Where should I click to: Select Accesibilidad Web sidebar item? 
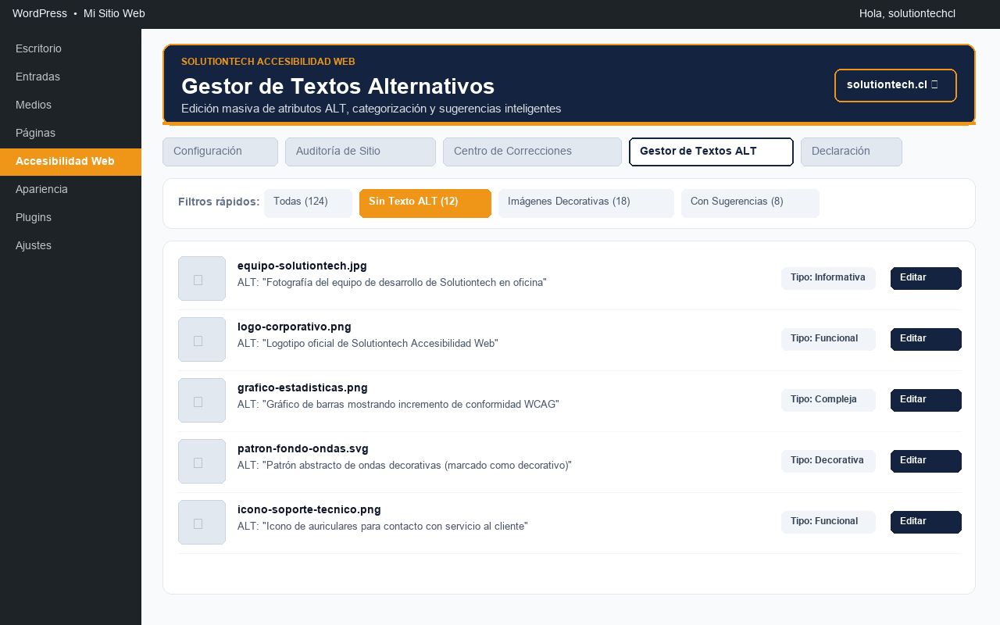(x=70, y=162)
